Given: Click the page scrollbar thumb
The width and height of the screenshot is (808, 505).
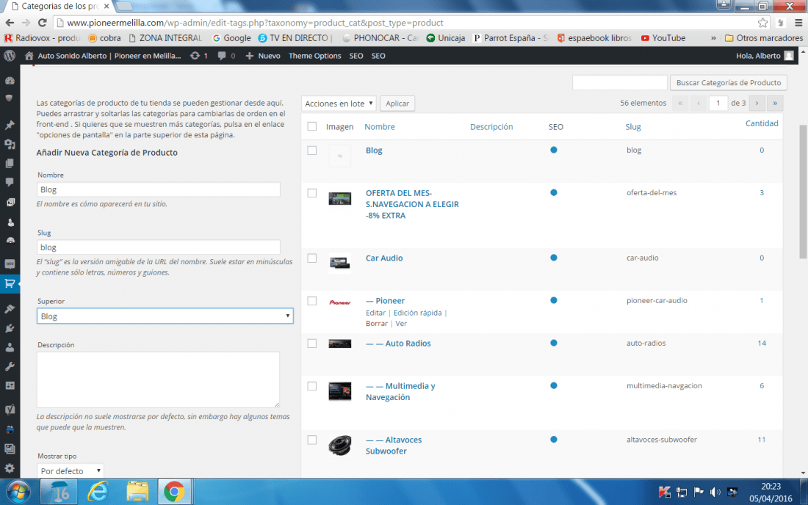Looking at the screenshot, I should click(803, 192).
